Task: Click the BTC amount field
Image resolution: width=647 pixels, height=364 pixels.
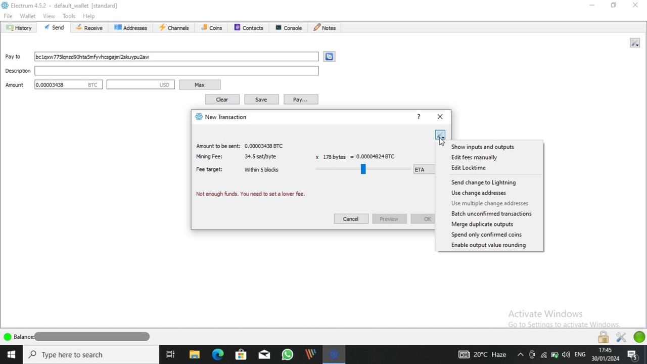Action: click(68, 85)
